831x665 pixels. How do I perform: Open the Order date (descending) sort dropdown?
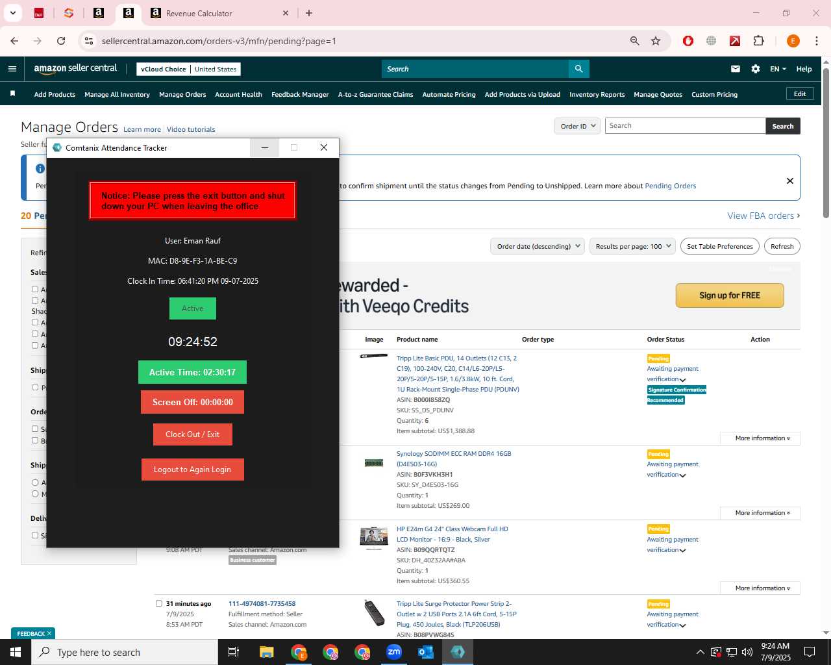(x=537, y=246)
